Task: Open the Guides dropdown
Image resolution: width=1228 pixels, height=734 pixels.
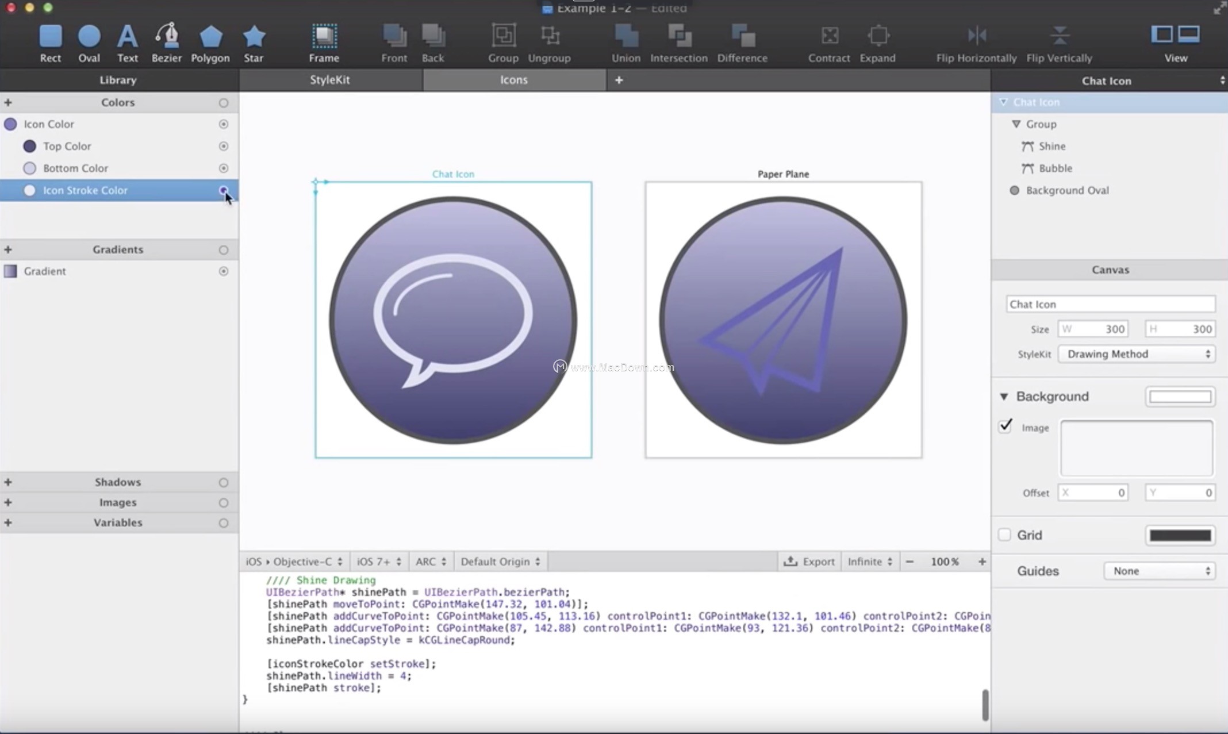Action: (1159, 571)
